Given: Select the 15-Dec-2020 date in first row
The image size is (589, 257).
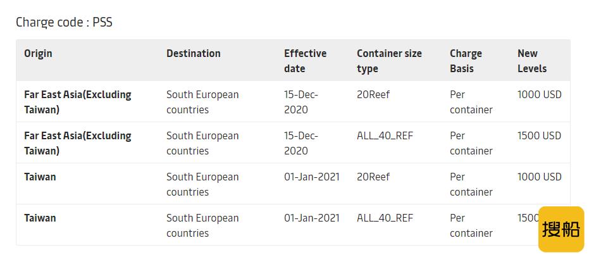Looking at the screenshot, I should coord(301,102).
